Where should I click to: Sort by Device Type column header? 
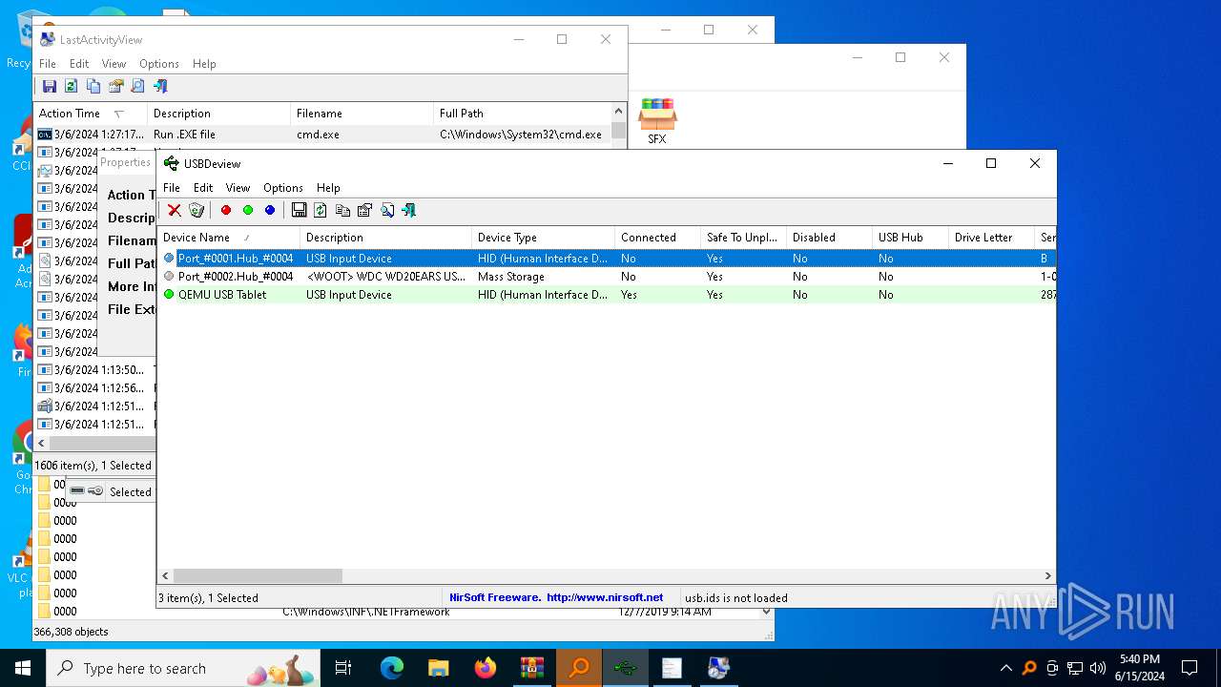[x=543, y=238]
